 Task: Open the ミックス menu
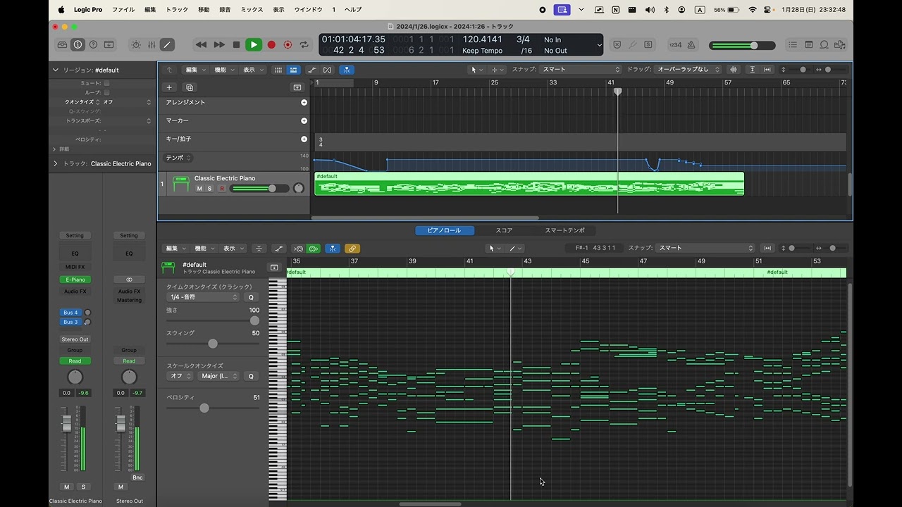[252, 10]
